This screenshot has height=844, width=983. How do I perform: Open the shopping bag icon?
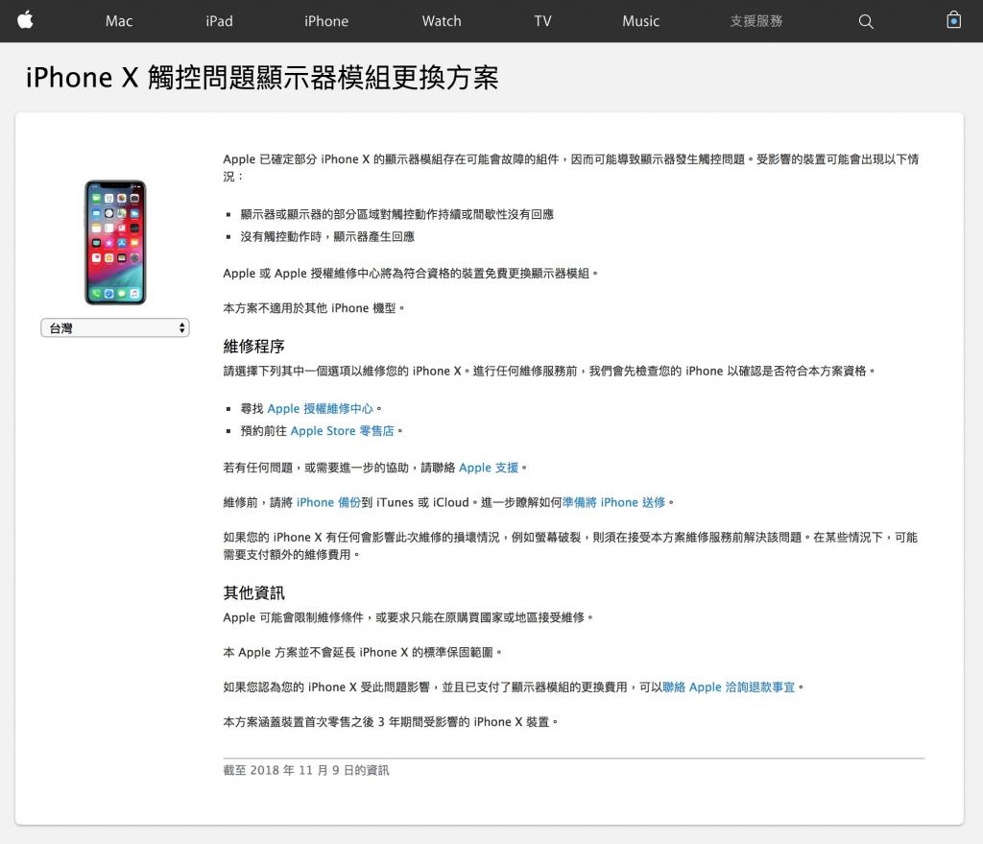pyautogui.click(x=953, y=20)
